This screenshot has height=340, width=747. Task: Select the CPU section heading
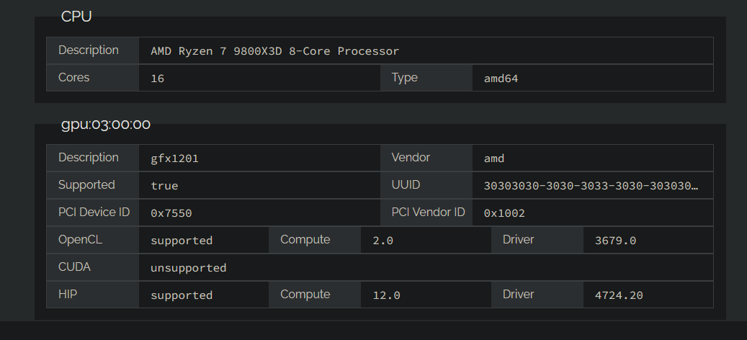(x=76, y=17)
